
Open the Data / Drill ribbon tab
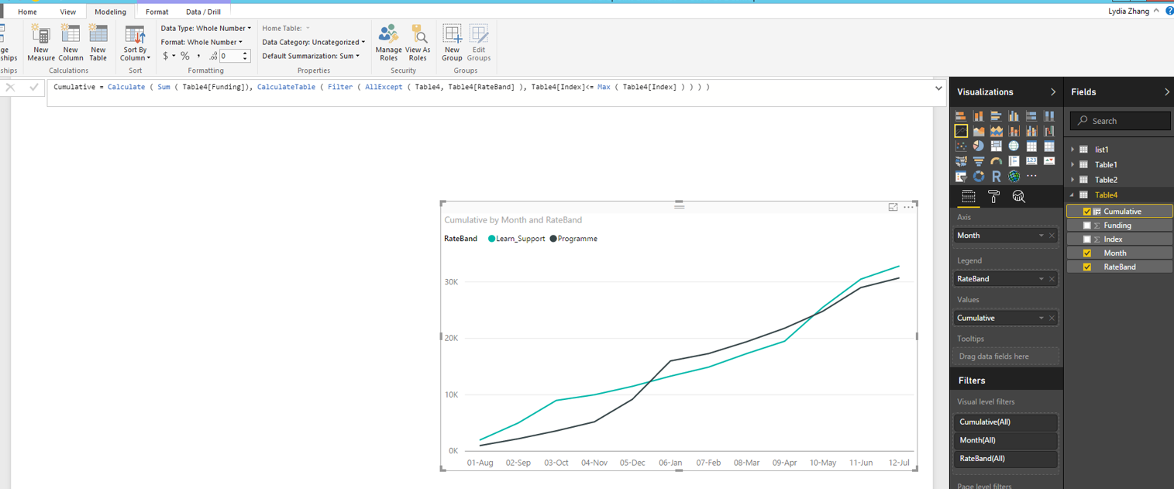[x=203, y=12]
